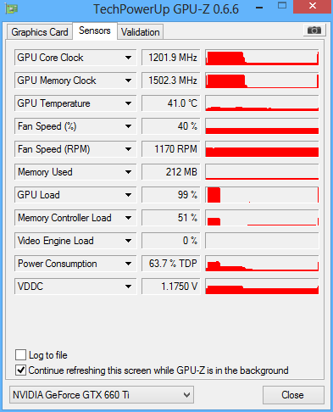Enable the Log to file checkbox

[20, 354]
